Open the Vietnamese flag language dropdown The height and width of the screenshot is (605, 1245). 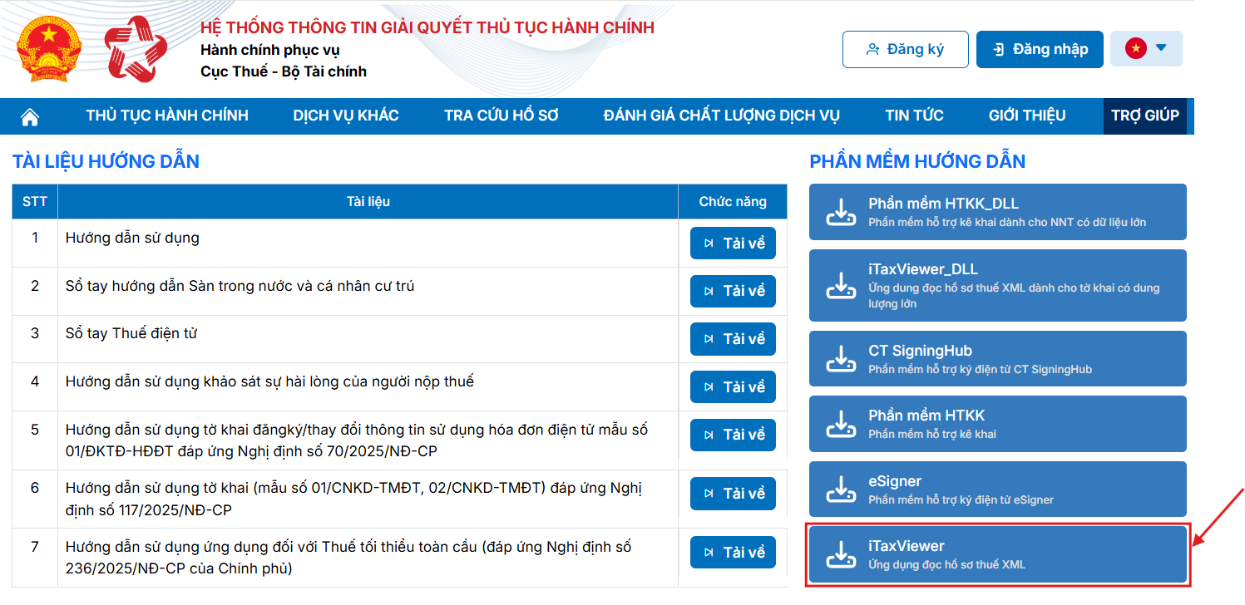[x=1146, y=49]
